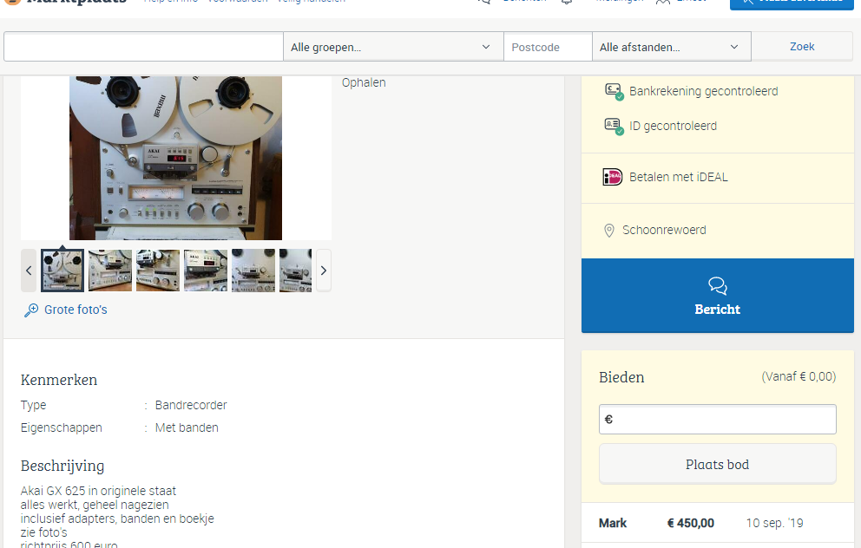
Task: Click the Beschrijving heading
Action: tap(62, 466)
